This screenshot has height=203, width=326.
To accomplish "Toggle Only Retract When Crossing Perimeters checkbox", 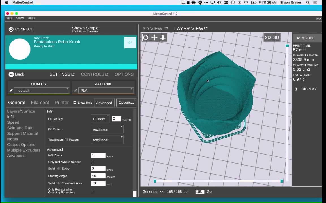I will (x=92, y=192).
